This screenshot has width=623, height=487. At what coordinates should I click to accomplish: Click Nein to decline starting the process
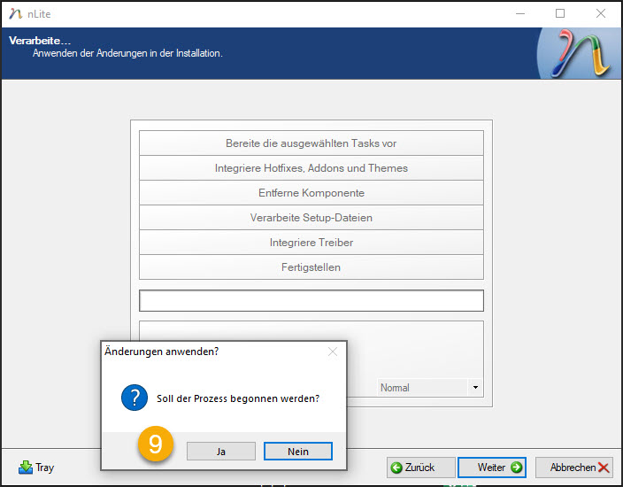298,452
